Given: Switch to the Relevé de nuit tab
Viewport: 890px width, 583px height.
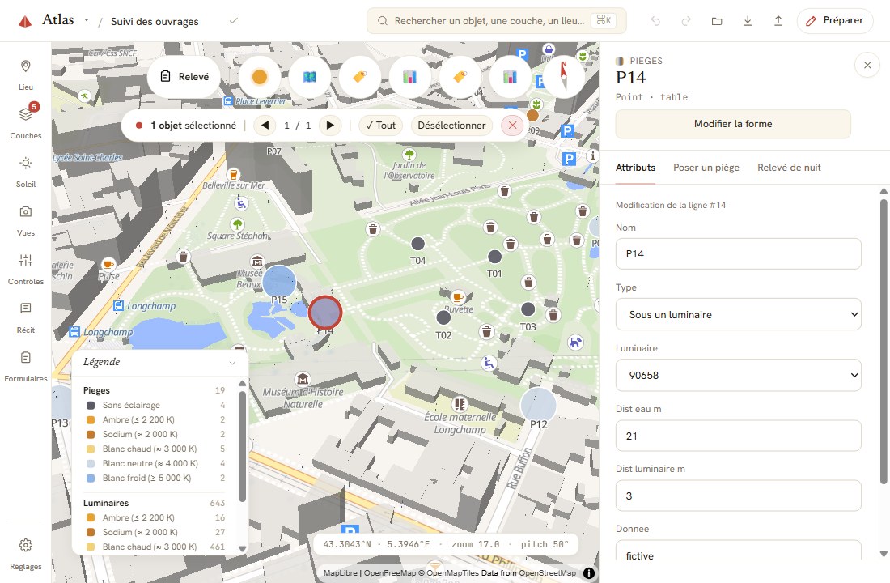Looking at the screenshot, I should 789,168.
